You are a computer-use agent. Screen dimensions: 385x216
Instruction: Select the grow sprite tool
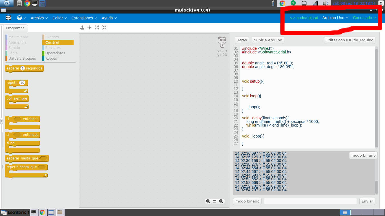click(x=97, y=27)
